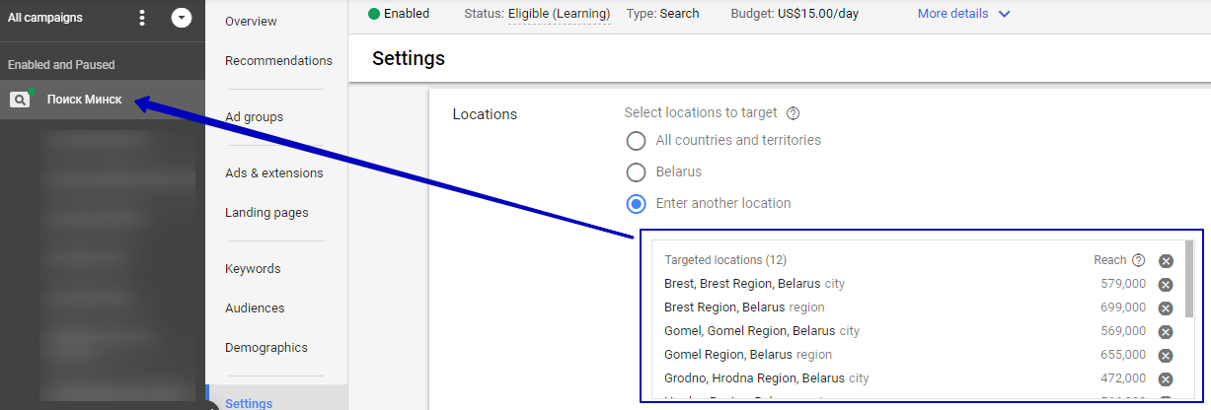Click the targeted locations list scrollbar
The width and height of the screenshot is (1211, 410).
click(1189, 278)
